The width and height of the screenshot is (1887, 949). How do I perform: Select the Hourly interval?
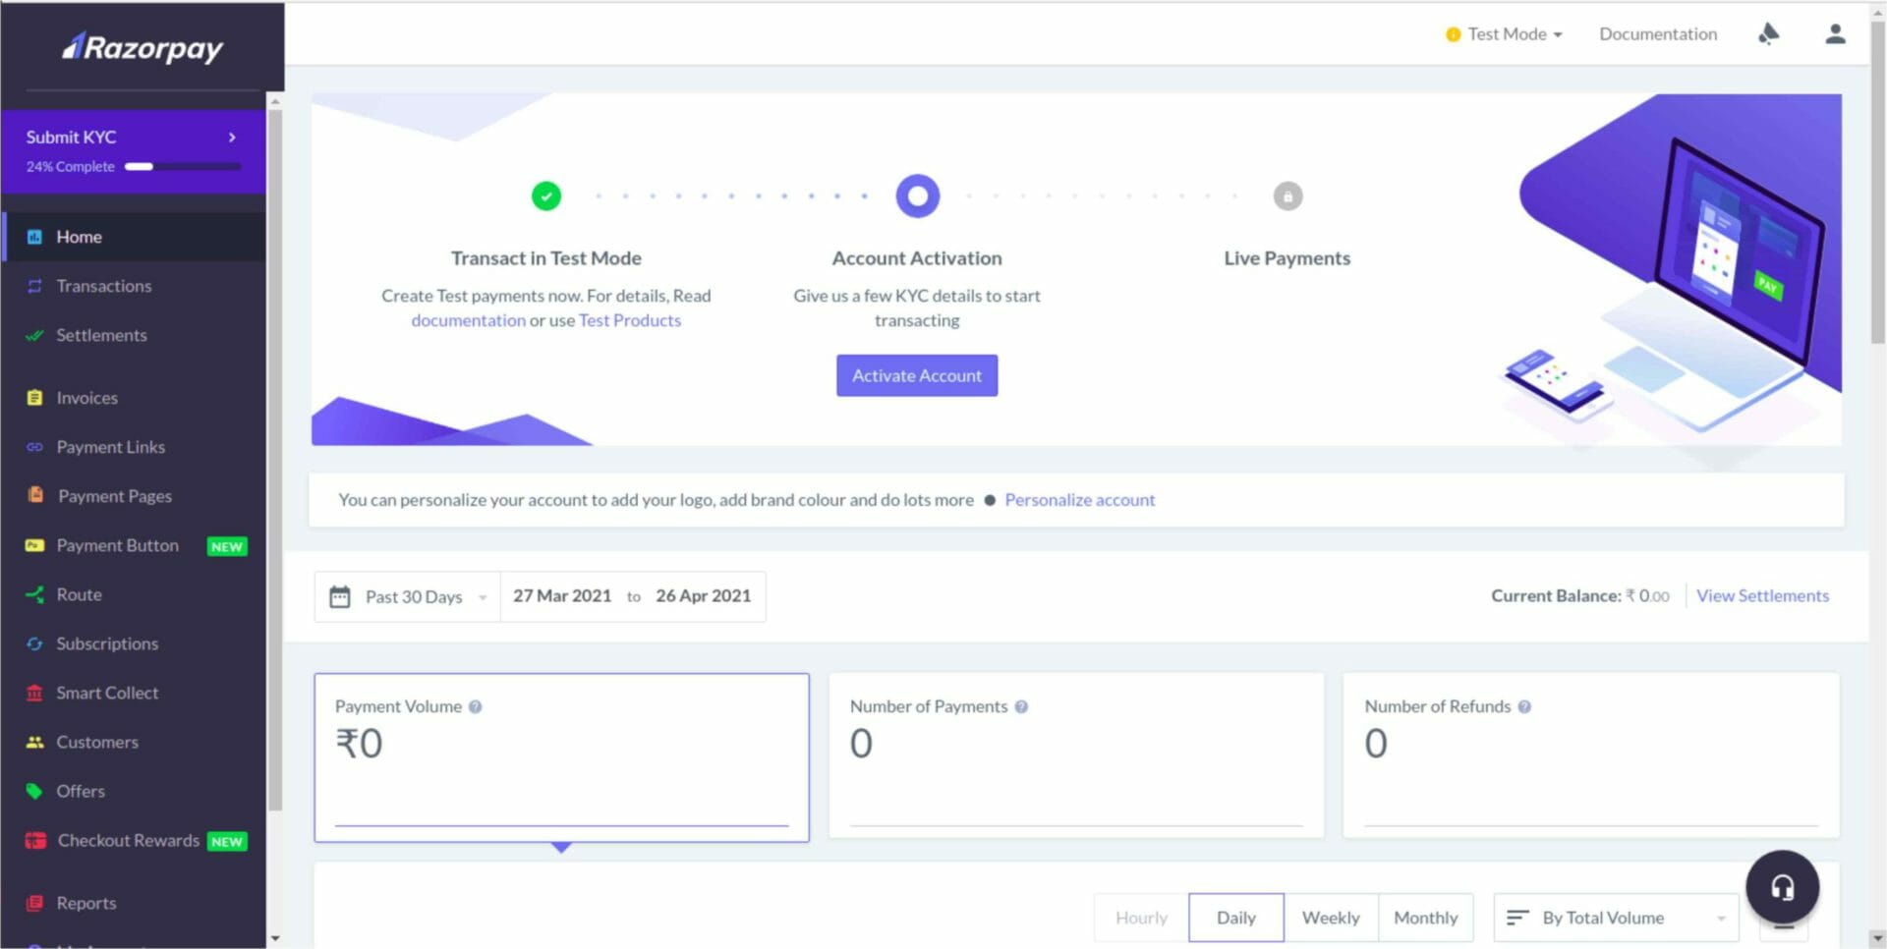coord(1141,918)
